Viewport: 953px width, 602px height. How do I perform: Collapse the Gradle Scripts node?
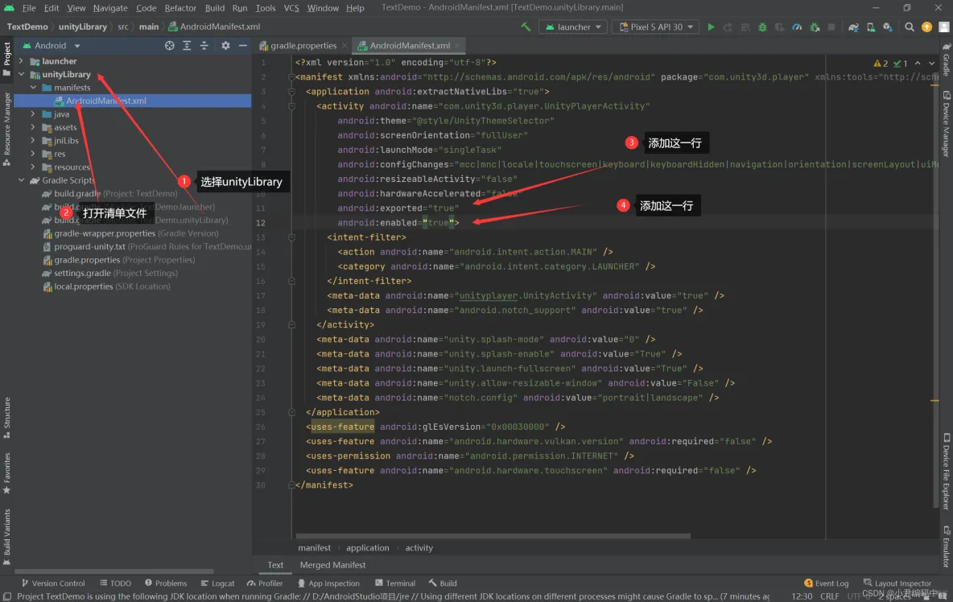point(21,180)
